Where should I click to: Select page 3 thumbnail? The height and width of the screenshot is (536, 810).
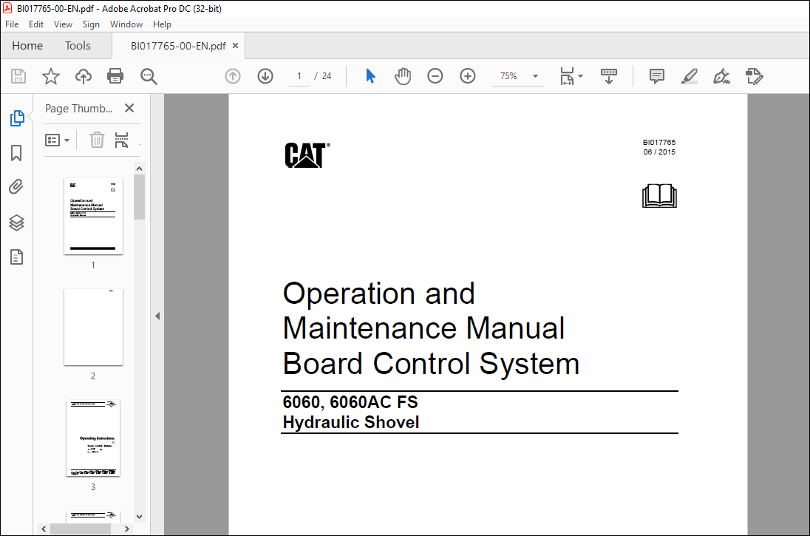[x=94, y=438]
